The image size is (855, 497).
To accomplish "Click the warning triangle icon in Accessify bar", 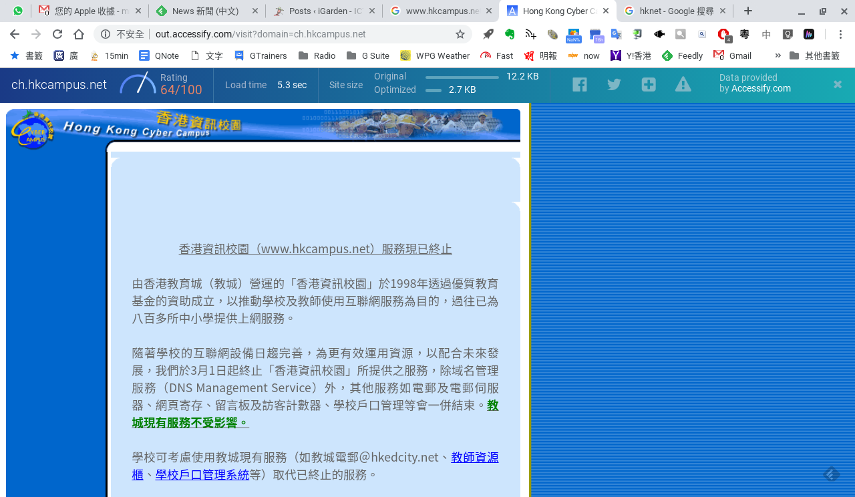I will coord(683,84).
